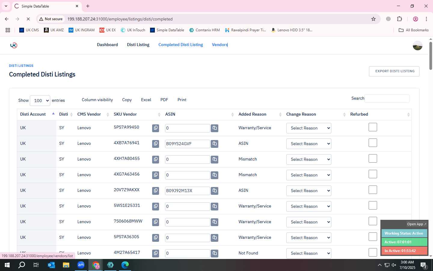Screen dimensions: 433x271
Task: Click the table Search input field
Action: (x=387, y=98)
